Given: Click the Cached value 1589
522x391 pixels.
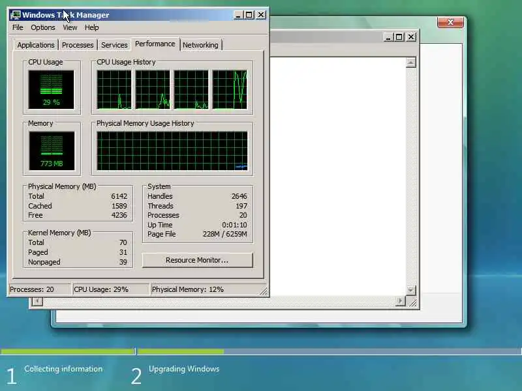Looking at the screenshot, I should pyautogui.click(x=119, y=206).
